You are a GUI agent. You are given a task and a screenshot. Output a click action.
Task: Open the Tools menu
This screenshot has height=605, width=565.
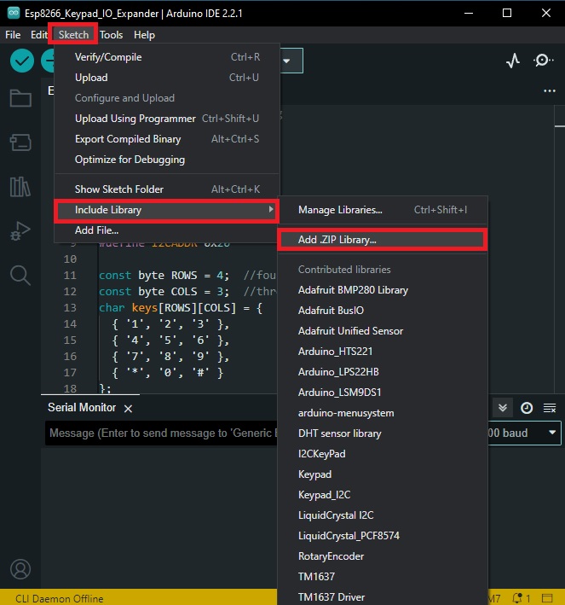point(111,35)
